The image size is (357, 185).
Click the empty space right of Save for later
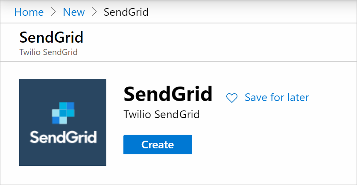pyautogui.click(x=333, y=98)
